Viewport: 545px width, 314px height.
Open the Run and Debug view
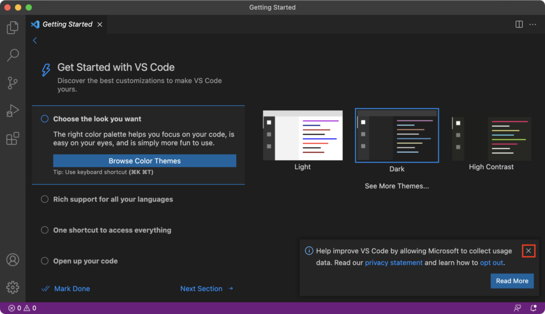click(13, 111)
